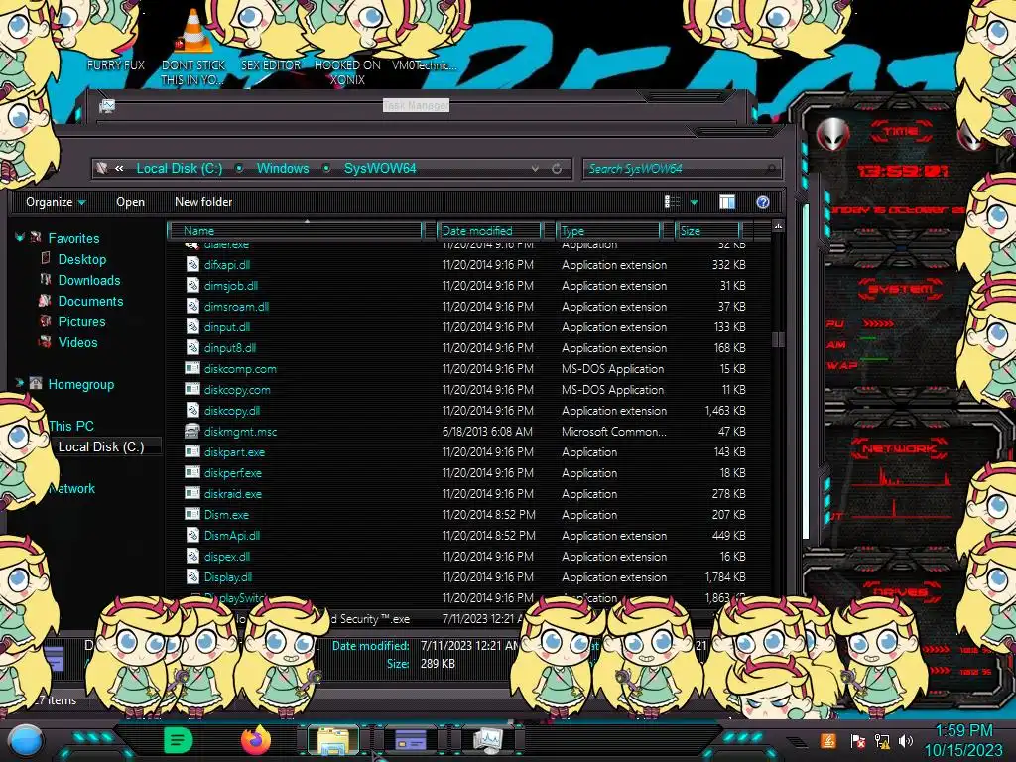
Task: Sort by Date modified column header
Action: coord(489,230)
